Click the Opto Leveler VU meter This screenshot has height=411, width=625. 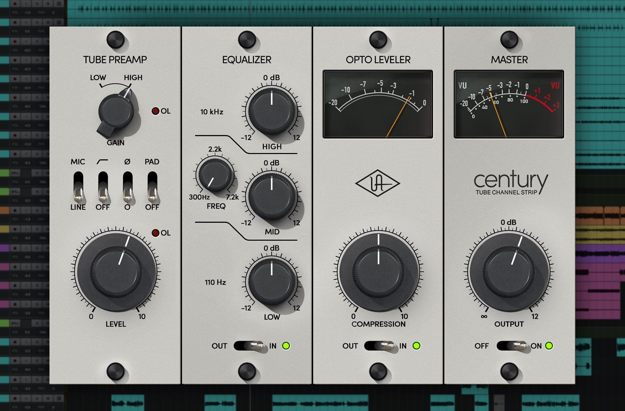(379, 104)
